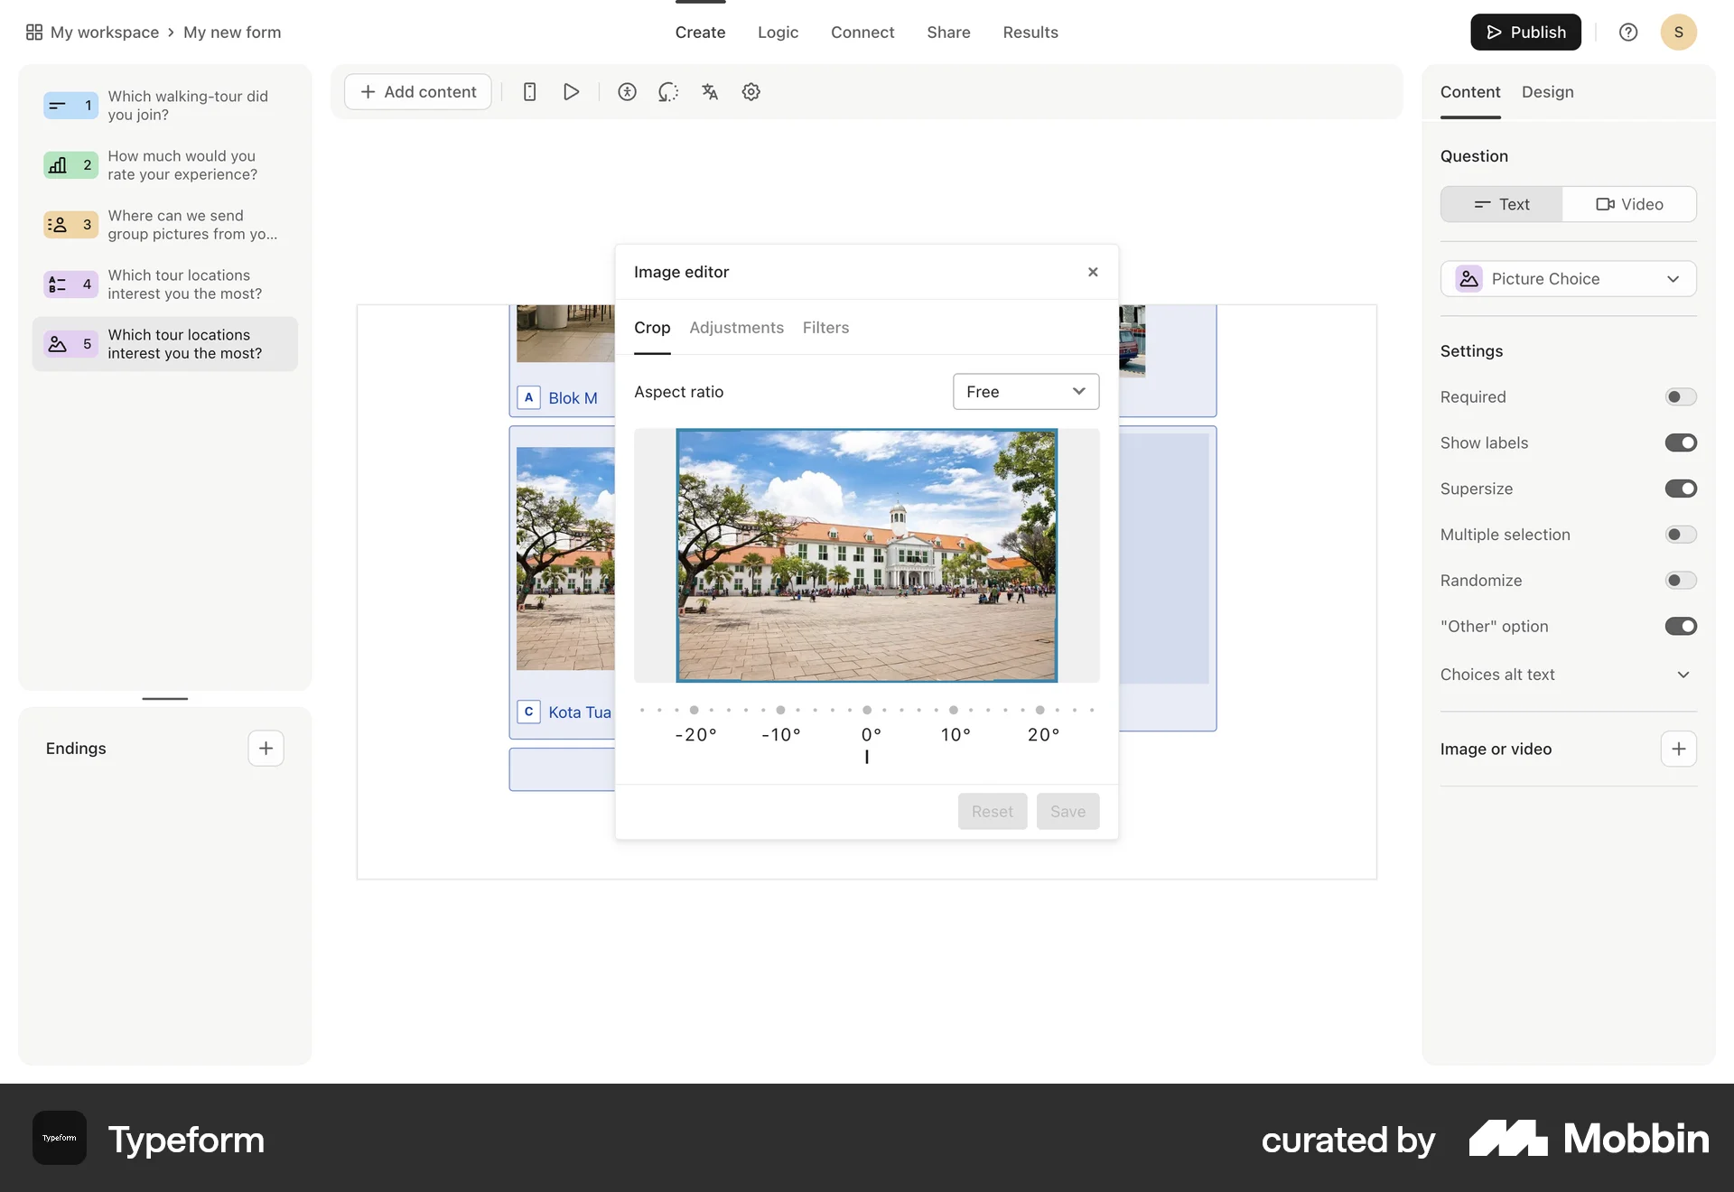This screenshot has height=1192, width=1734.
Task: Open the form settings gear icon
Action: [751, 91]
